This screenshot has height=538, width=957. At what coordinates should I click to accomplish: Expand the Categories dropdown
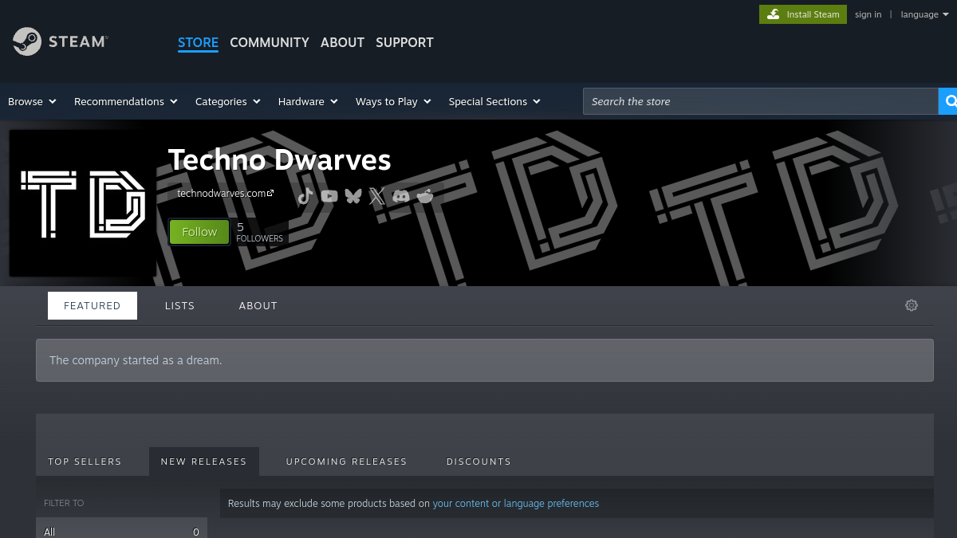(227, 101)
